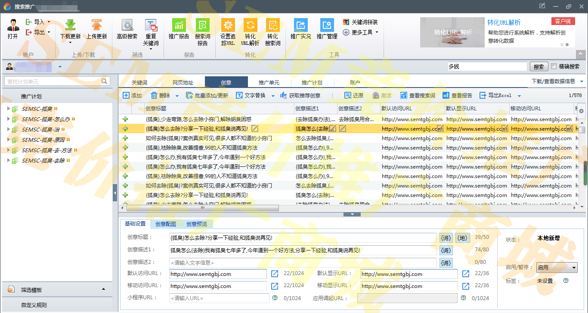Open the 下载/查看数据信息 dropdown
This screenshot has height=313, width=588.
pyautogui.click(x=557, y=81)
